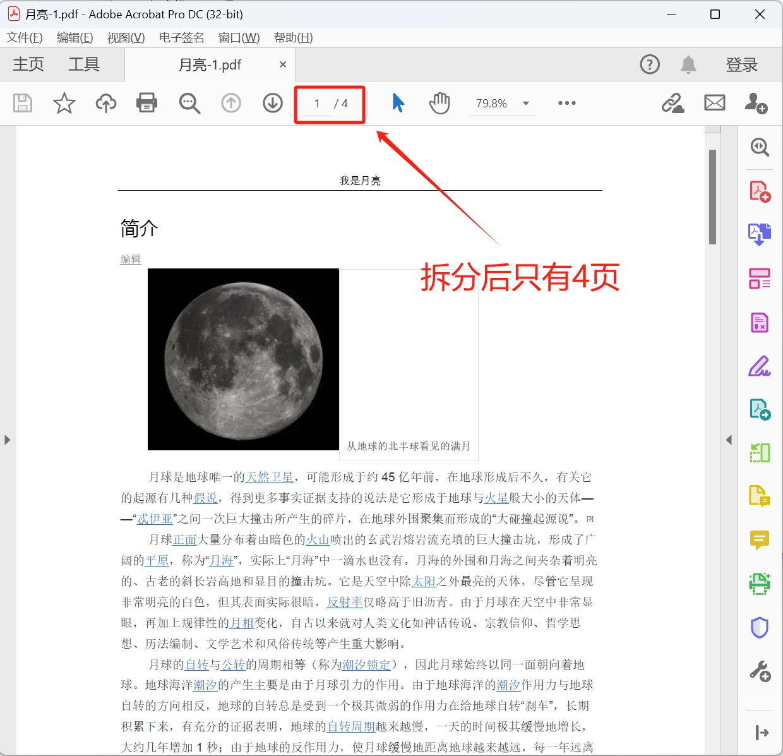Expand the left navigation pane
This screenshot has width=783, height=756.
tap(8, 440)
